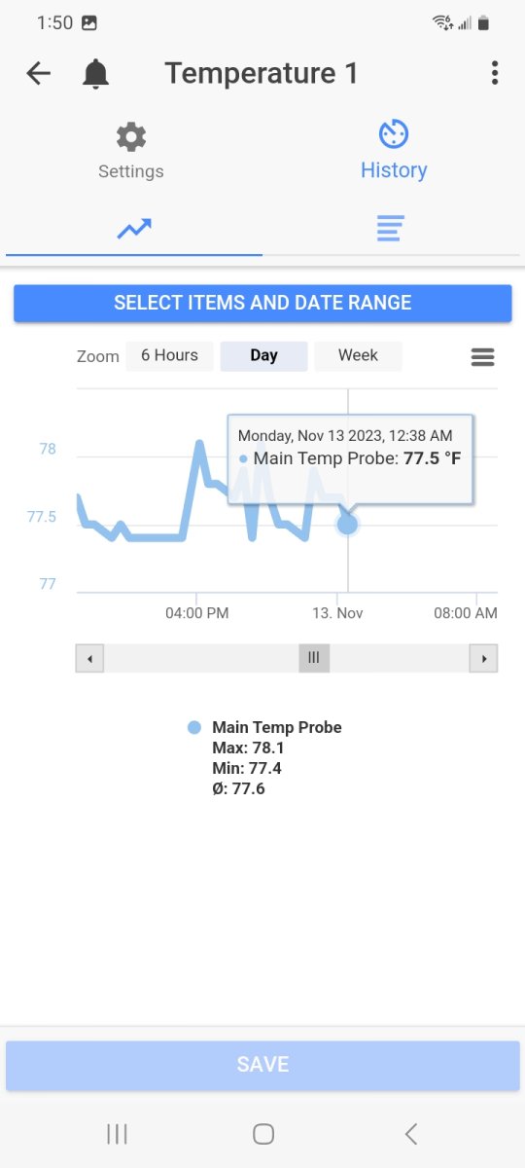Image resolution: width=525 pixels, height=1168 pixels.
Task: Set zoom to 6 Hours
Action: [169, 355]
